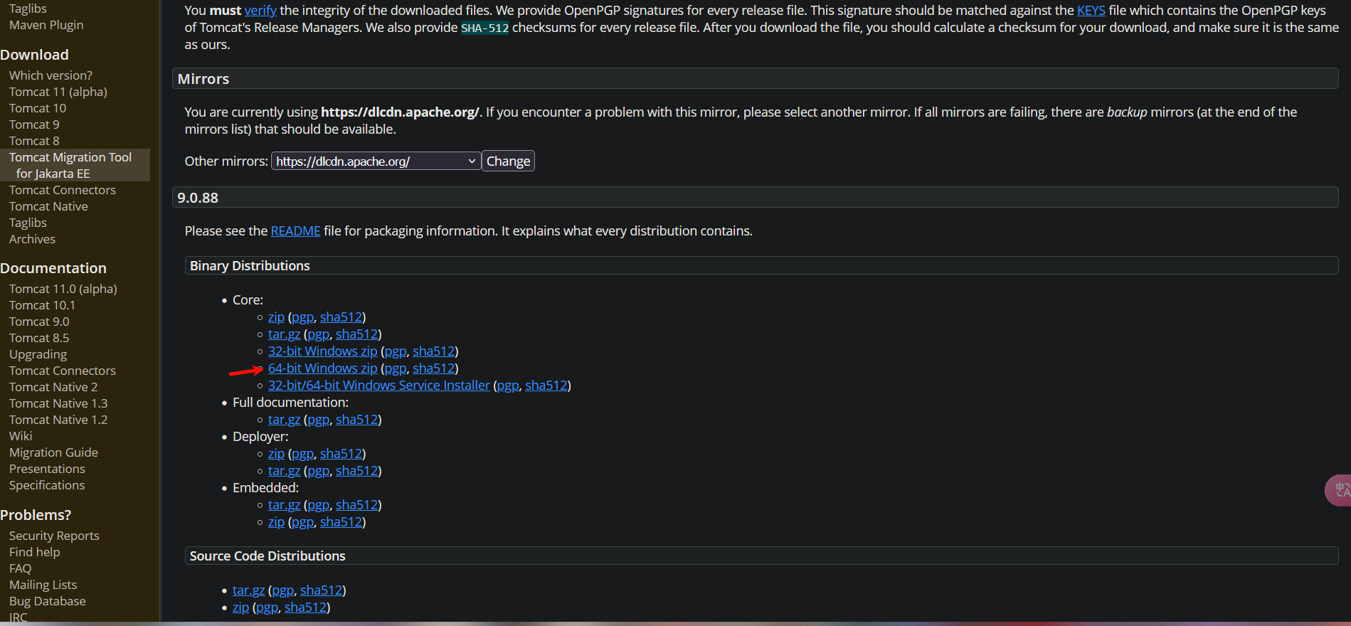Download the Embedded zip
The image size is (1351, 626).
pos(276,522)
